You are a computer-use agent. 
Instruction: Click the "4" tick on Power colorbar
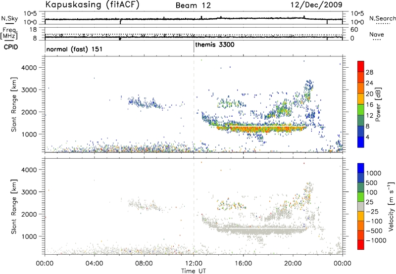pos(368,137)
